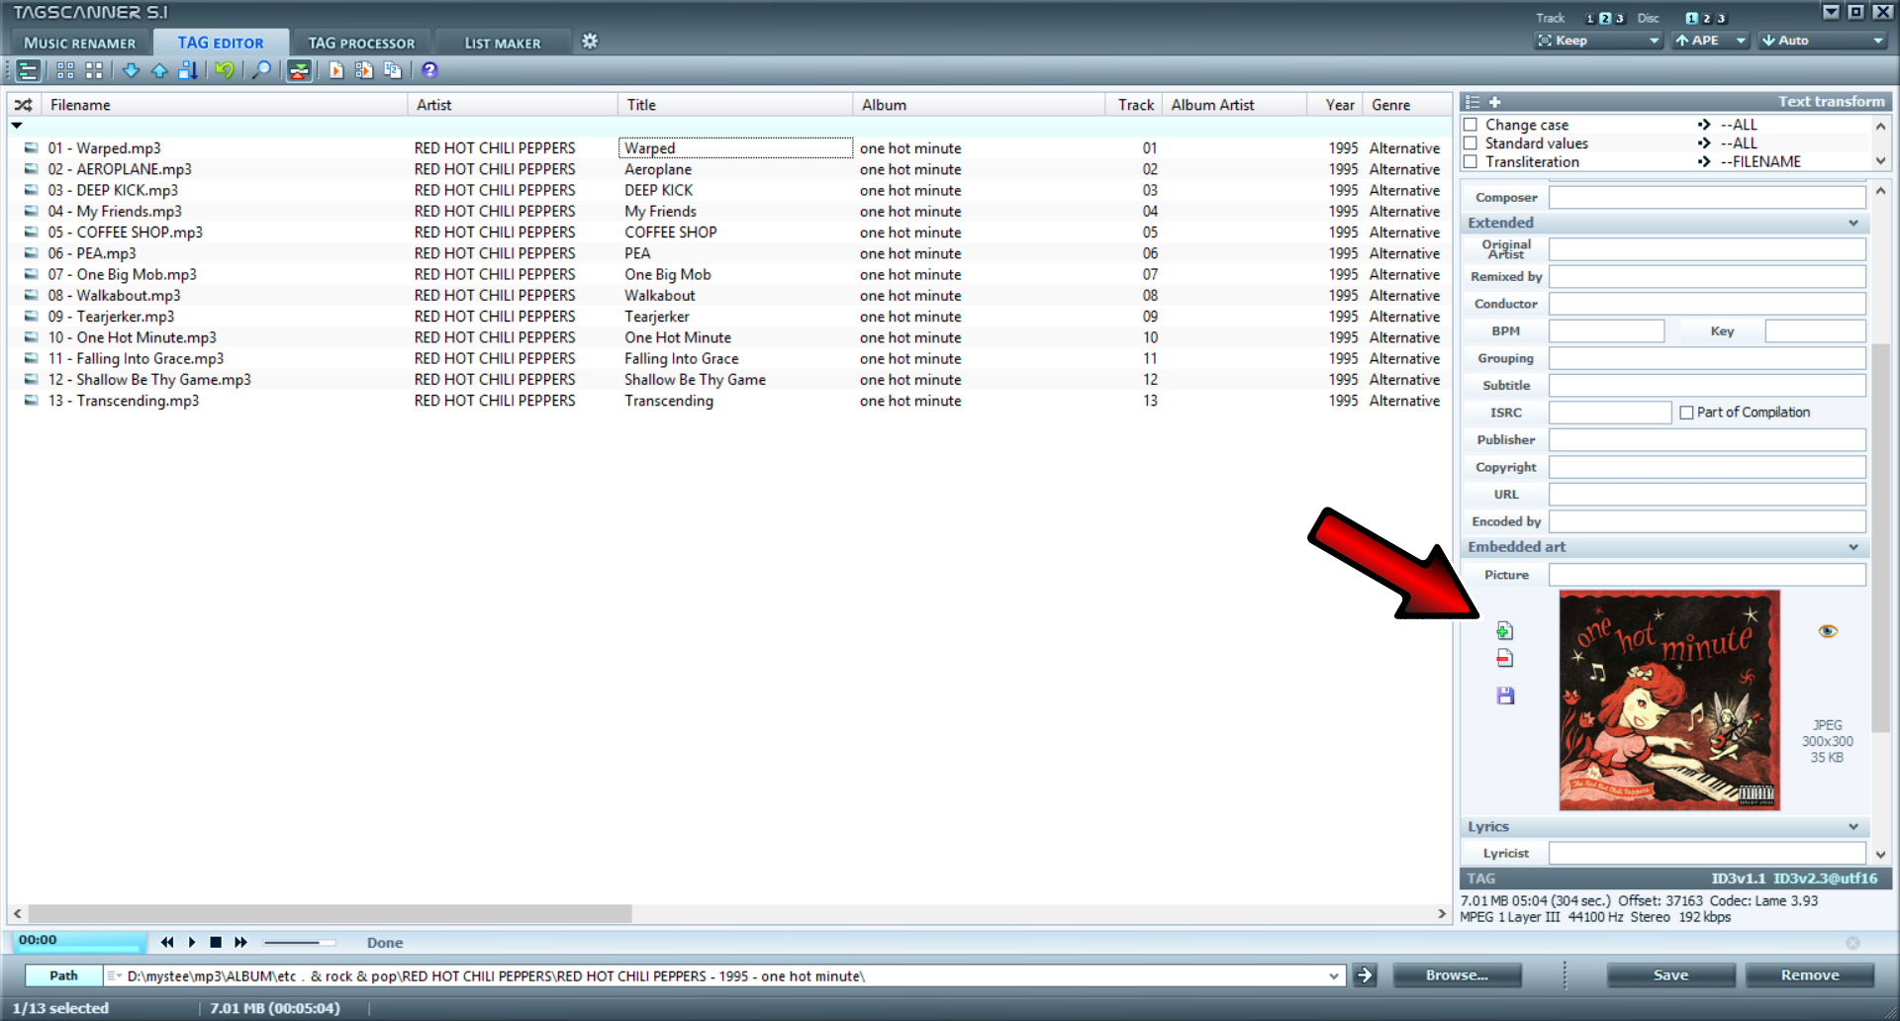
Task: Open settings gear next to List Maker
Action: [590, 42]
